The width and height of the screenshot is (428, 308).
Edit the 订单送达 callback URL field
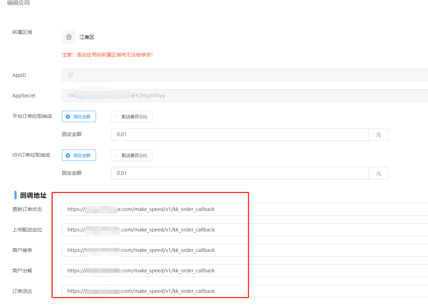(245, 291)
